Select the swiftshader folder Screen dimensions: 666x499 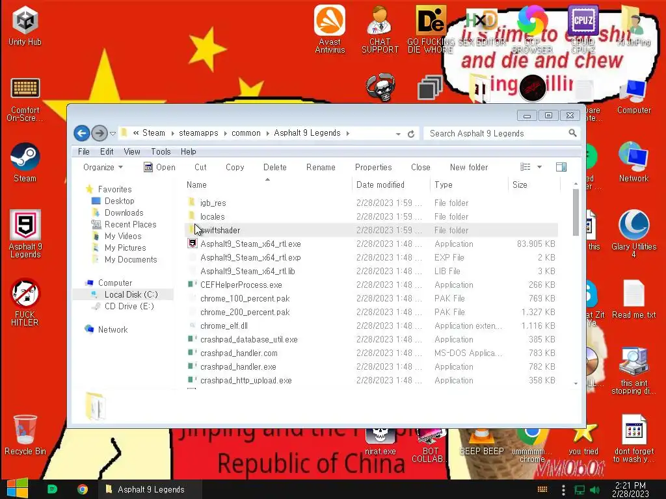point(371,230)
